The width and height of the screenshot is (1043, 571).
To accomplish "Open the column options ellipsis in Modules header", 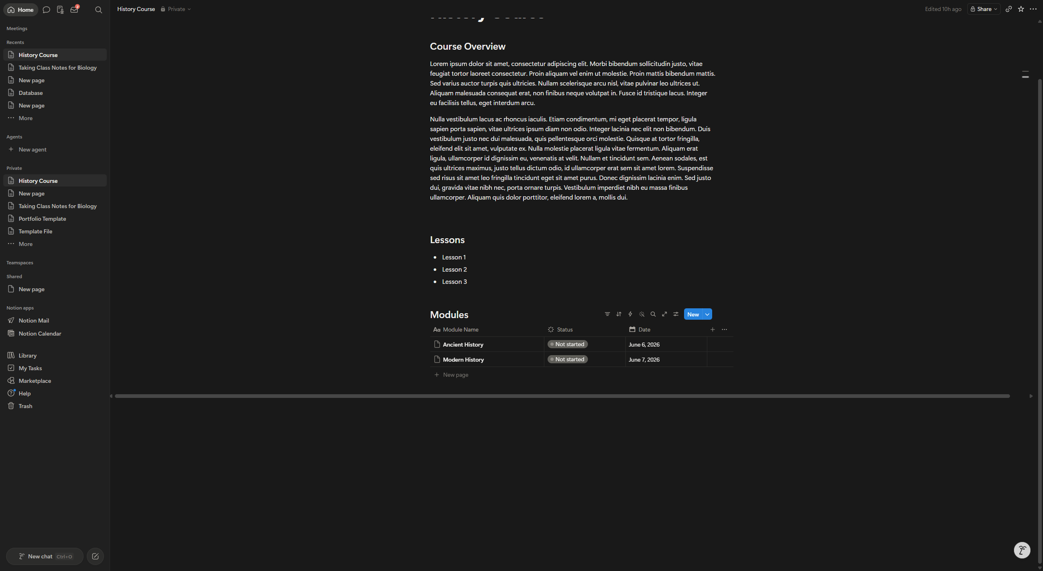I will click(x=724, y=329).
